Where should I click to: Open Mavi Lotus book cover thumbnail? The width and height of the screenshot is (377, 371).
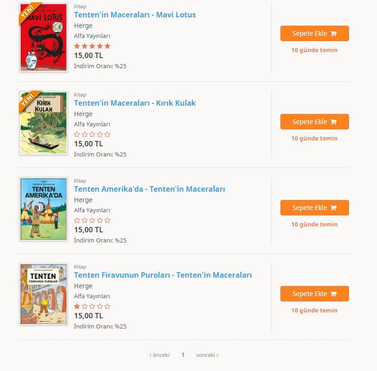(44, 38)
